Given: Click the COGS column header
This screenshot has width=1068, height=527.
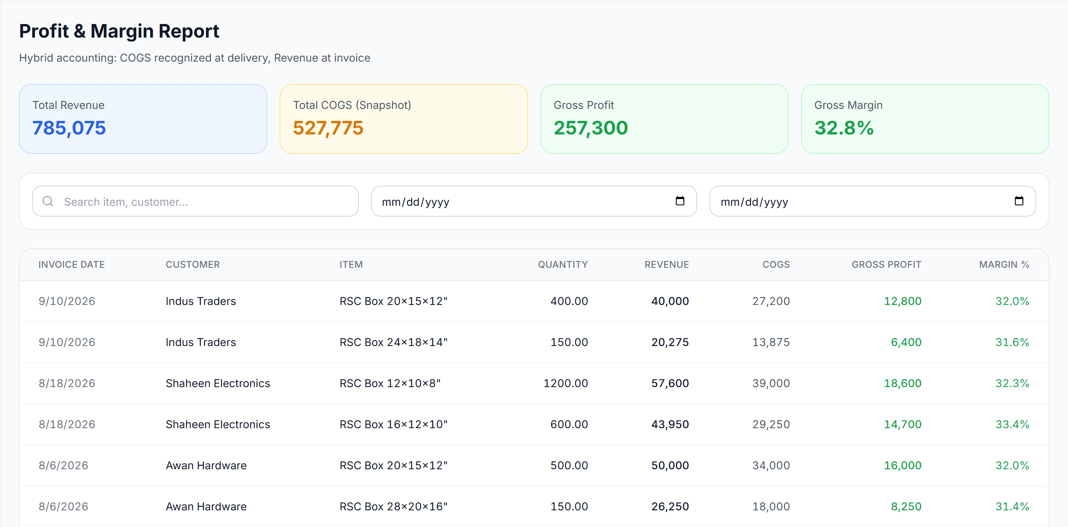Looking at the screenshot, I should click(x=776, y=265).
